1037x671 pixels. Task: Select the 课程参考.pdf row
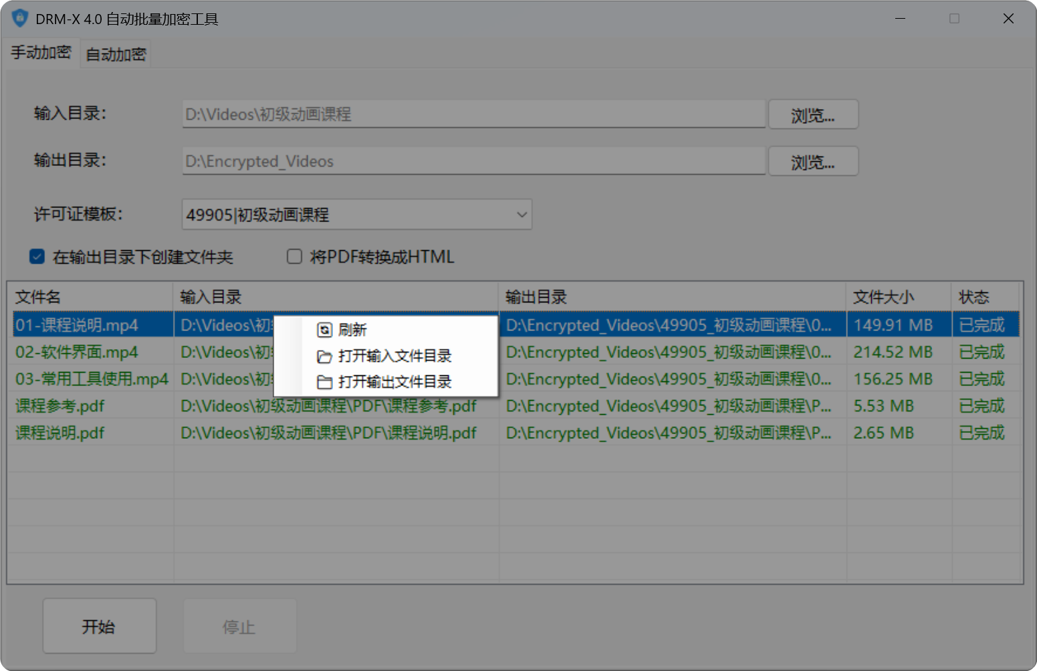click(x=60, y=406)
